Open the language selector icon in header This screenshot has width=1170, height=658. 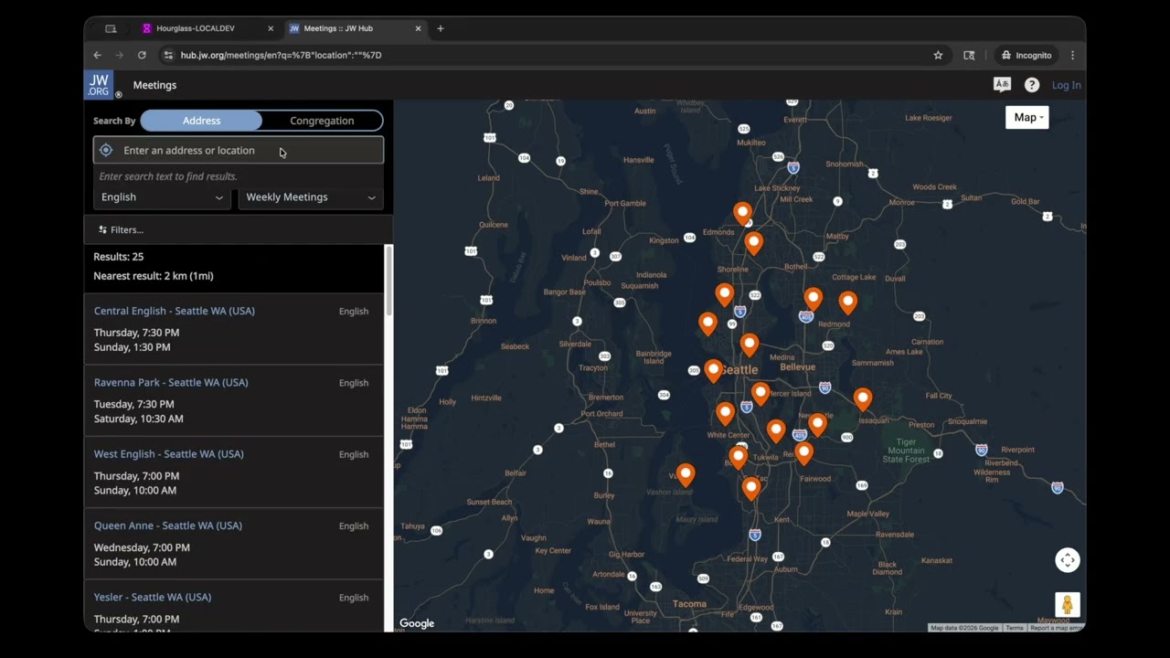coord(1002,85)
